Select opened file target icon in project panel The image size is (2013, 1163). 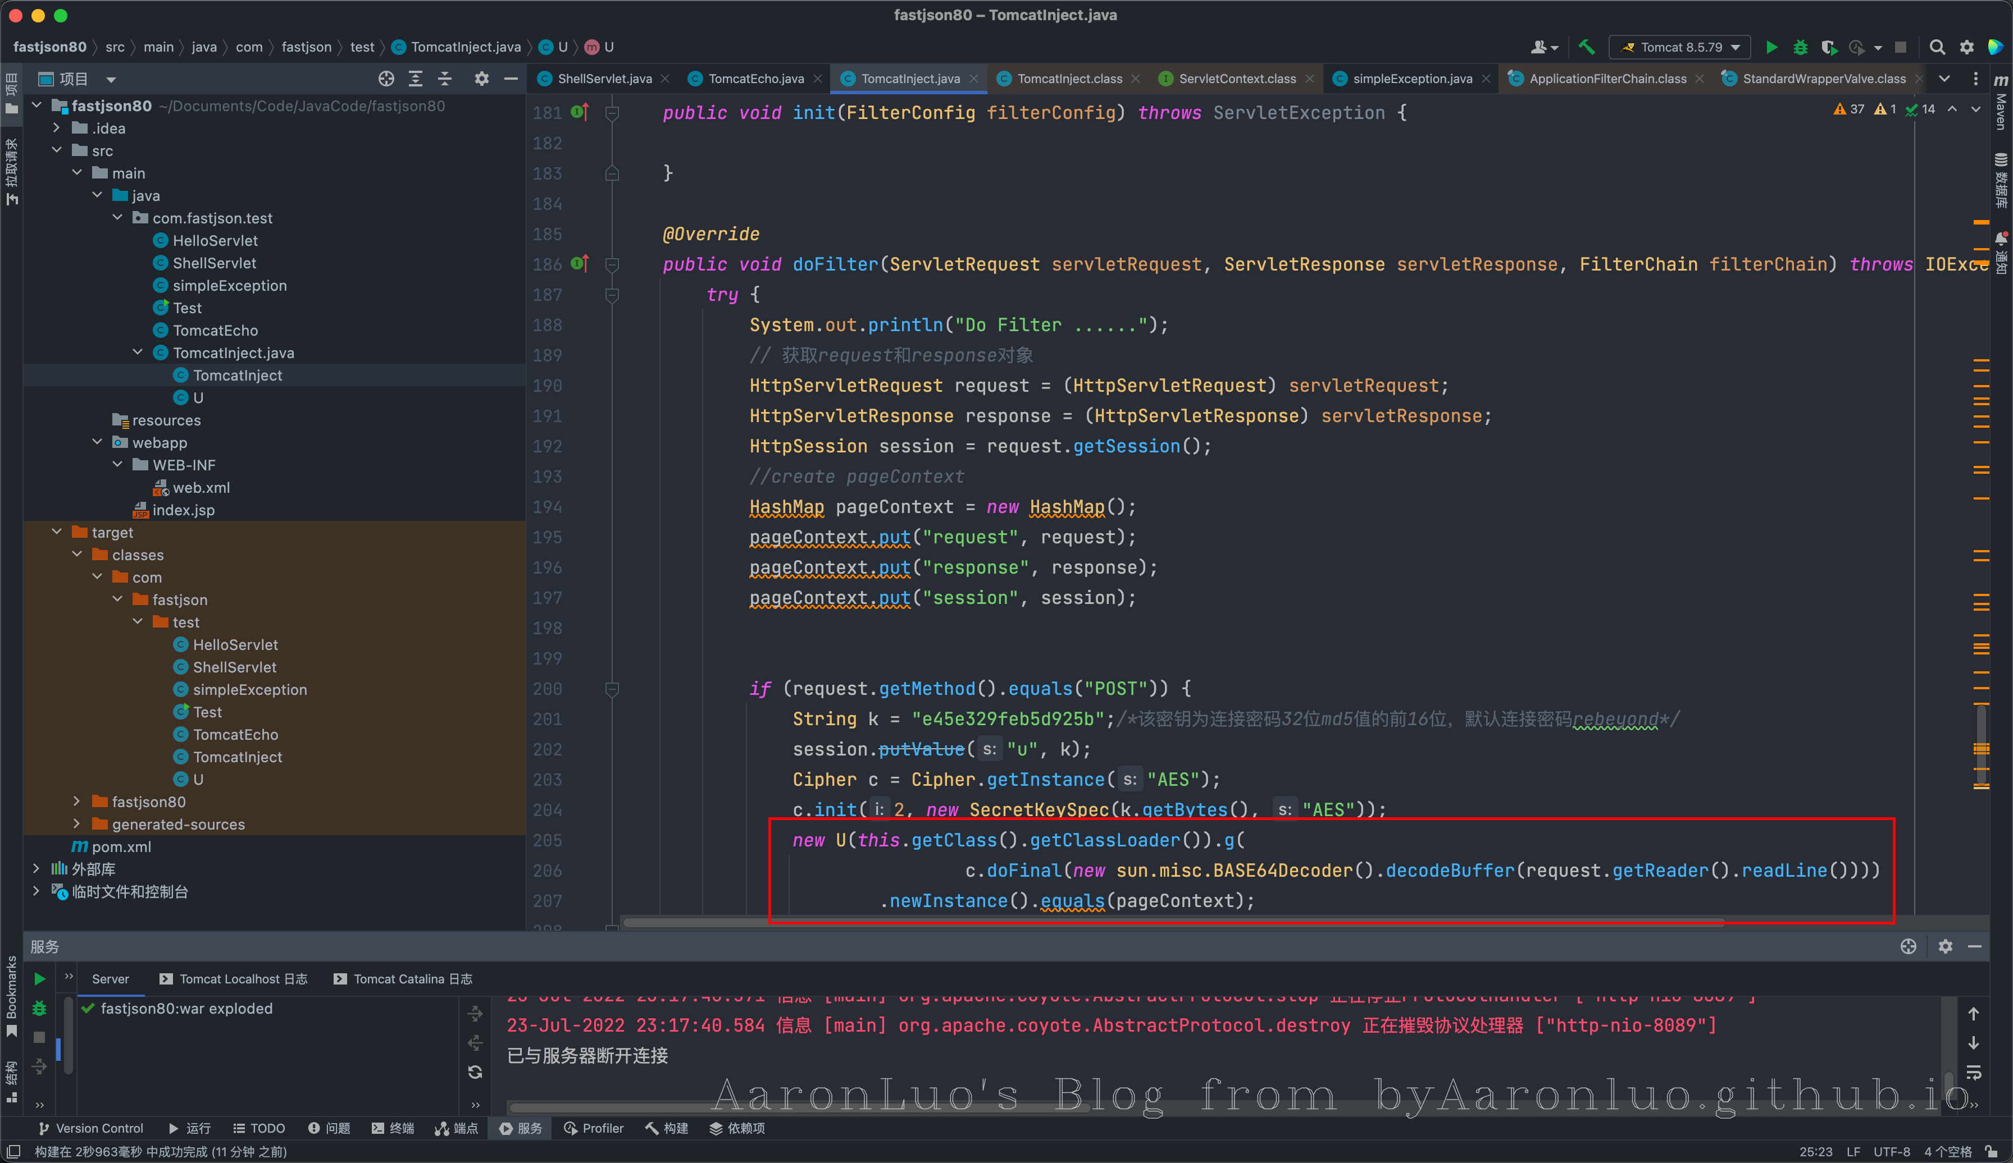point(386,78)
